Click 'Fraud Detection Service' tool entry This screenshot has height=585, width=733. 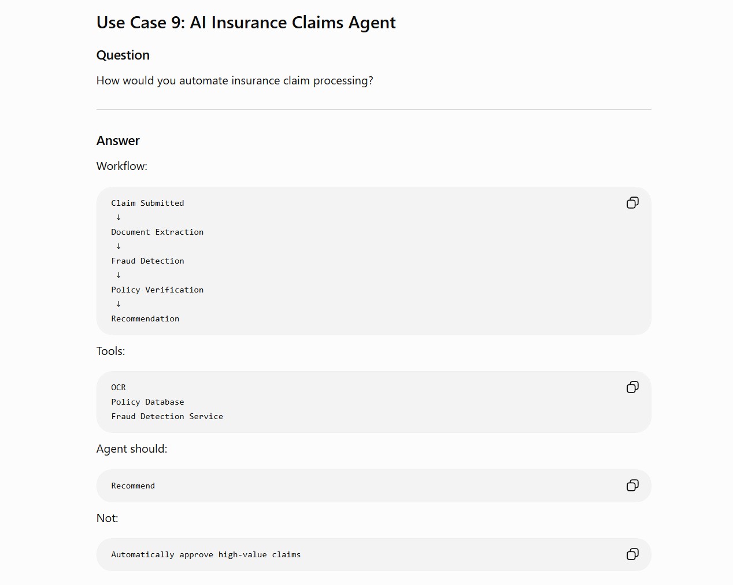(167, 416)
